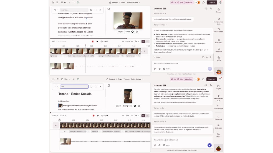The image size is (273, 153).
Task: Open hamburger menu in Cópia do Teste window
Action: 57,2
